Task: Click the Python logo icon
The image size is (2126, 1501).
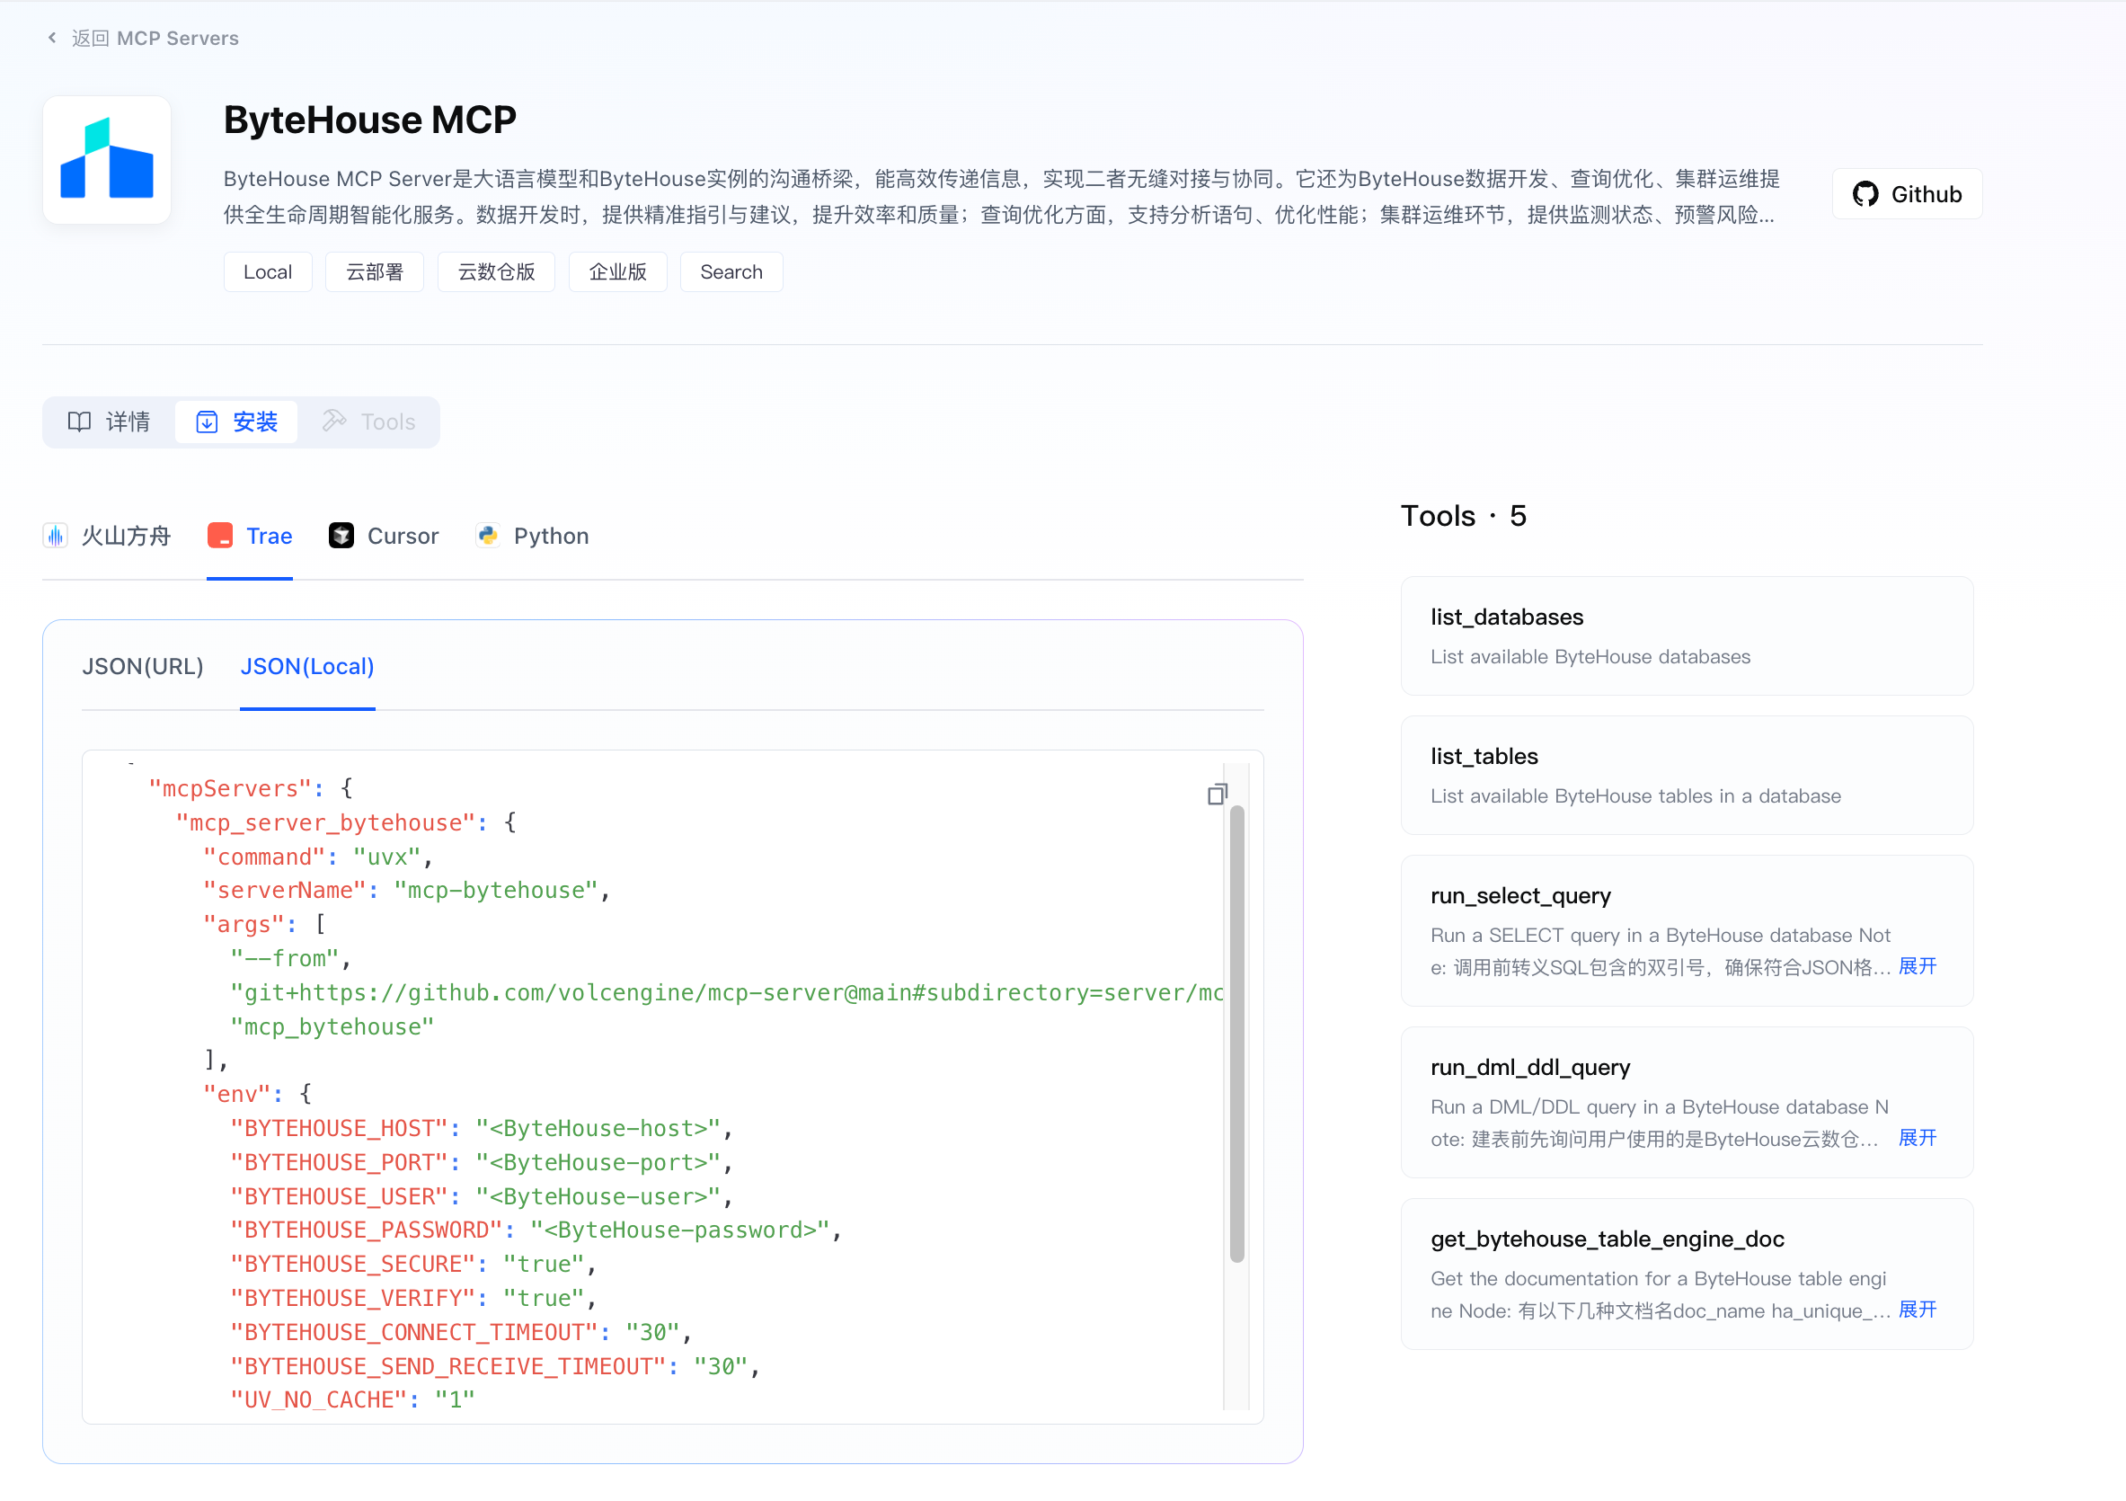Action: click(x=488, y=535)
